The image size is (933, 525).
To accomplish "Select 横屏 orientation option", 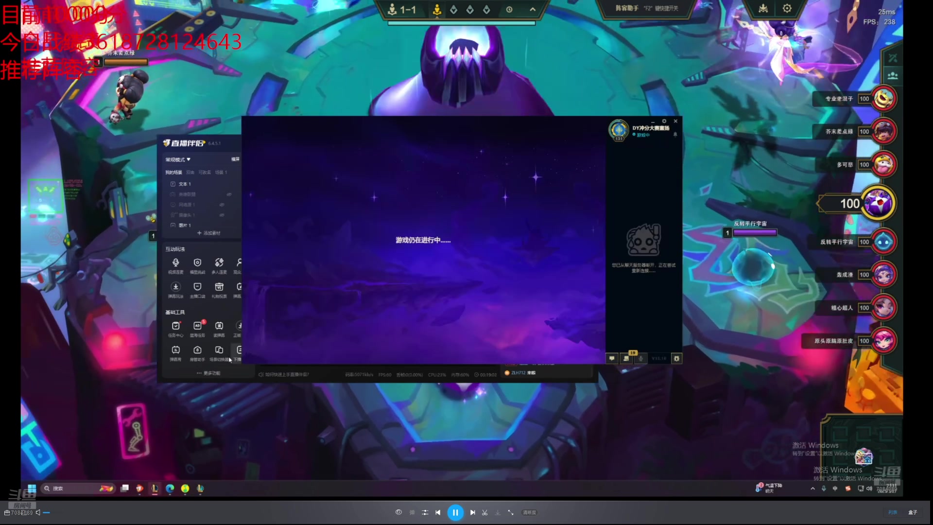I will (235, 159).
